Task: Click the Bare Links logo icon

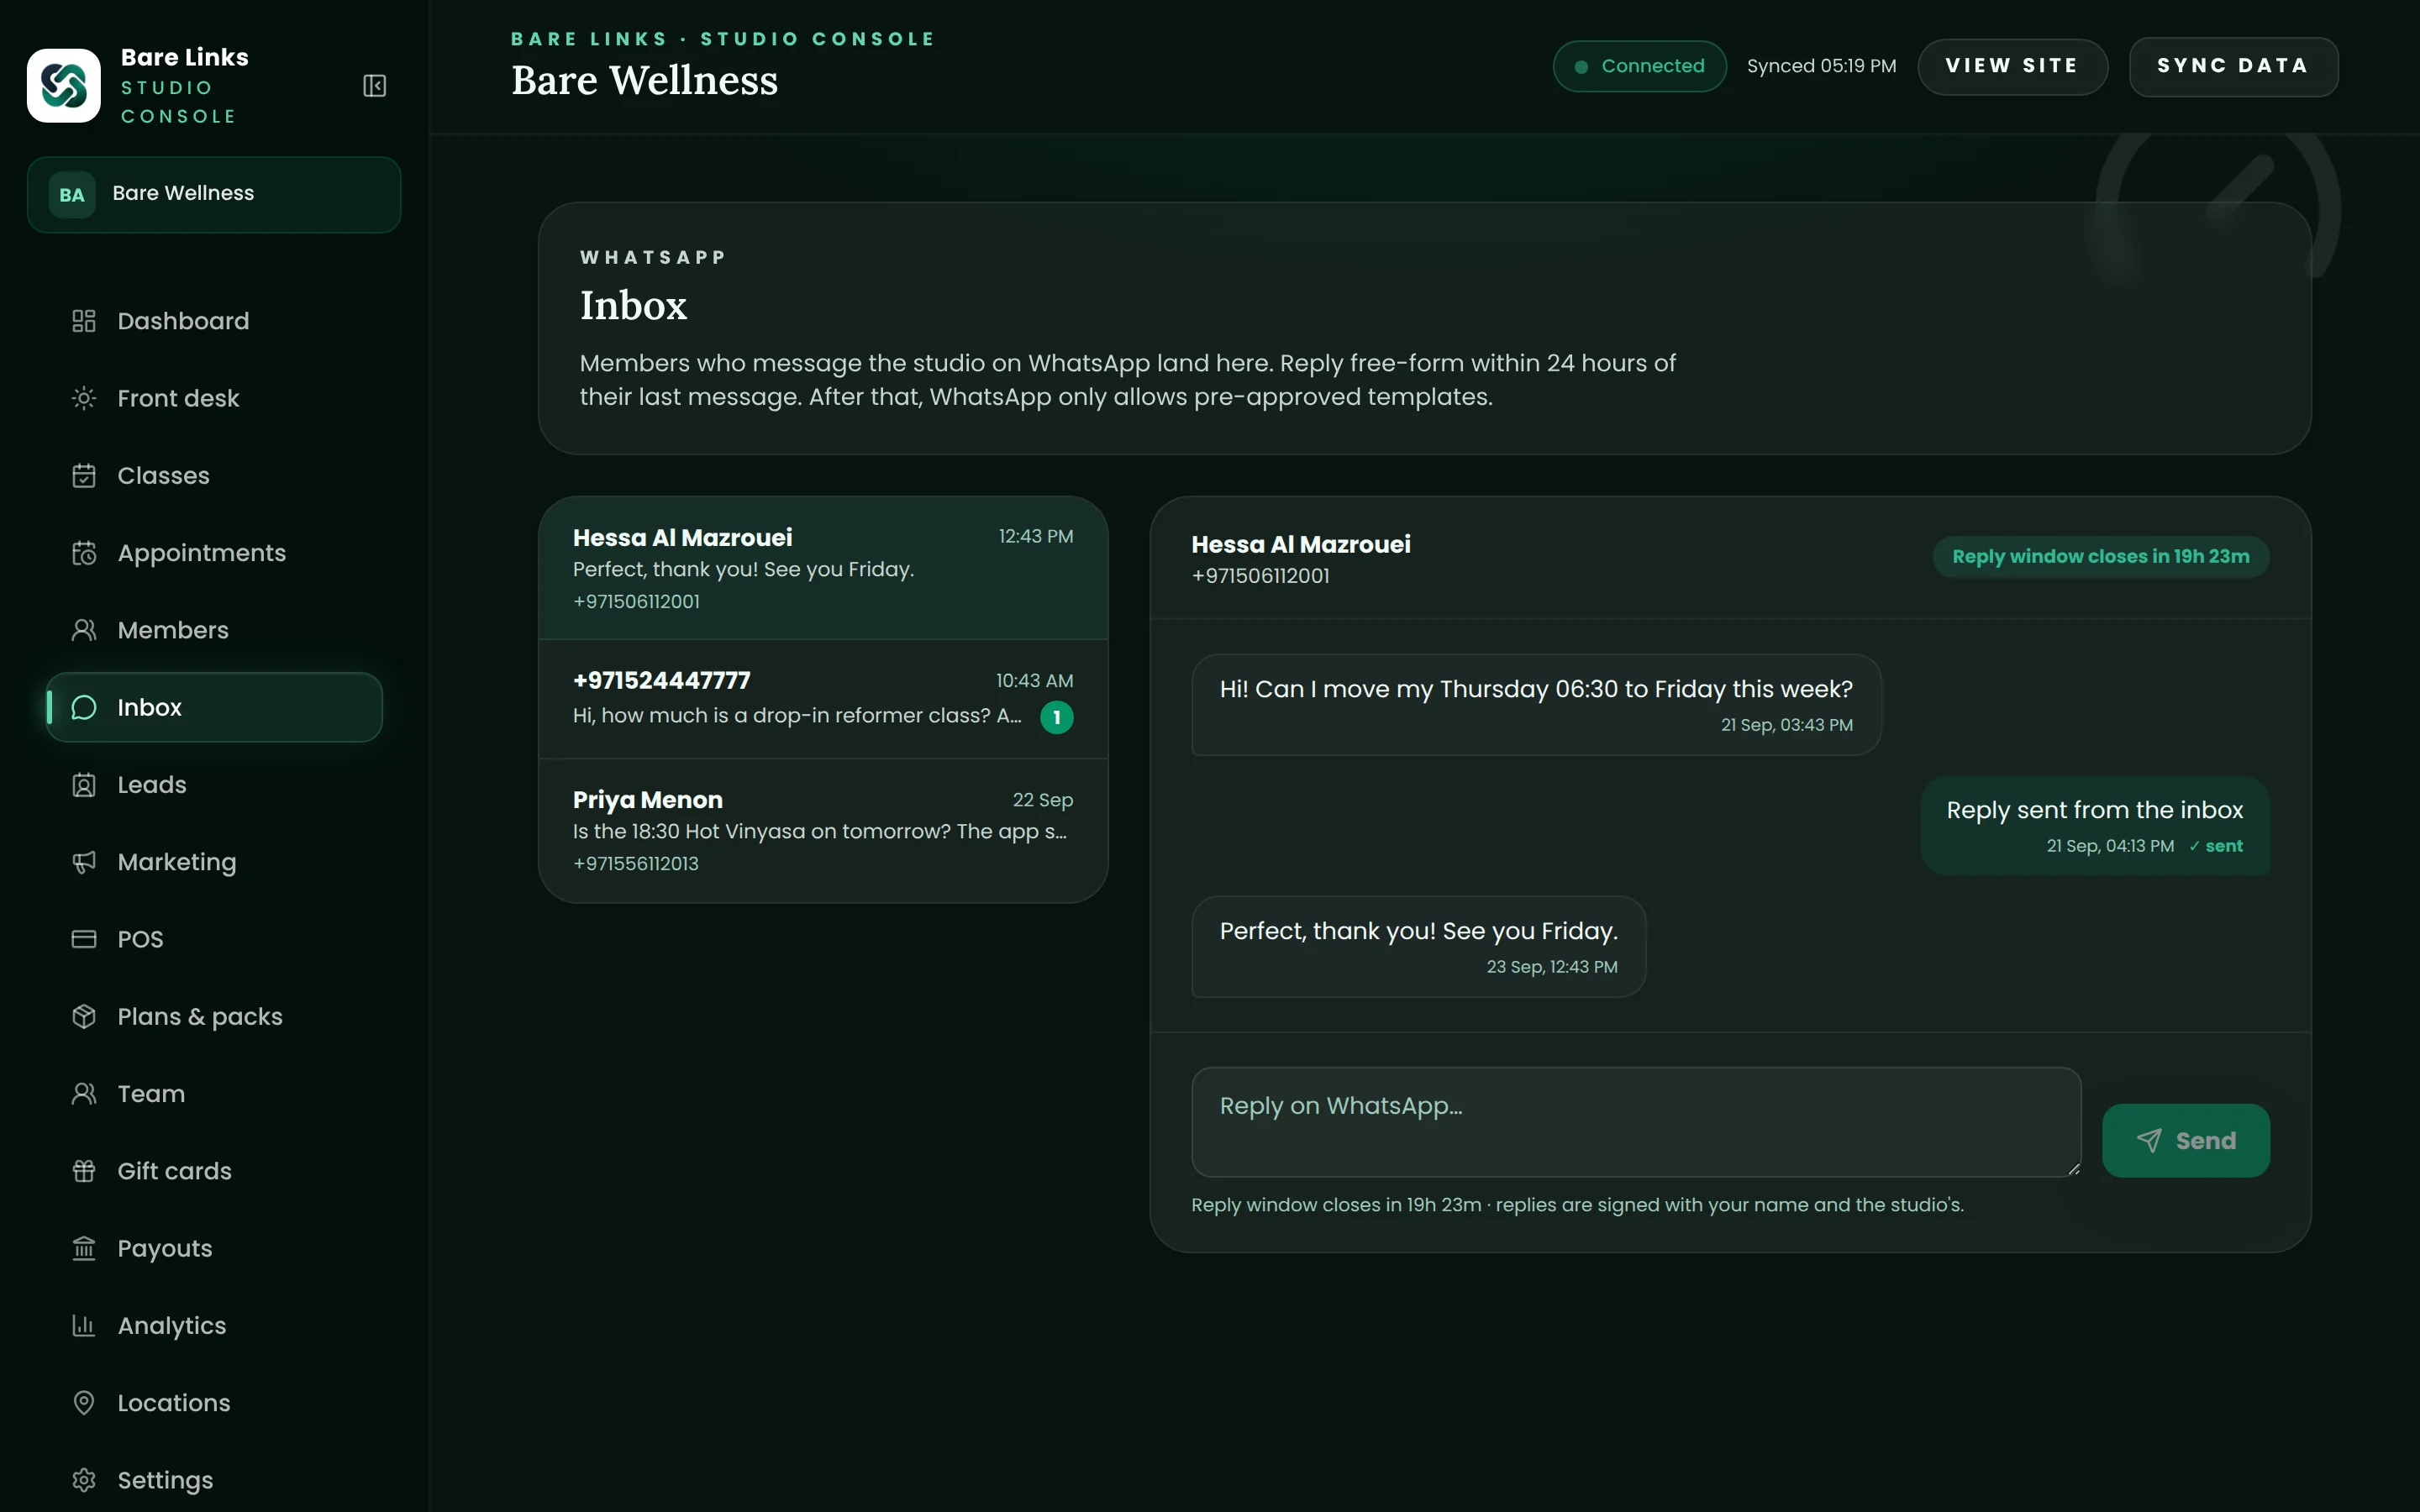Action: pyautogui.click(x=64, y=86)
